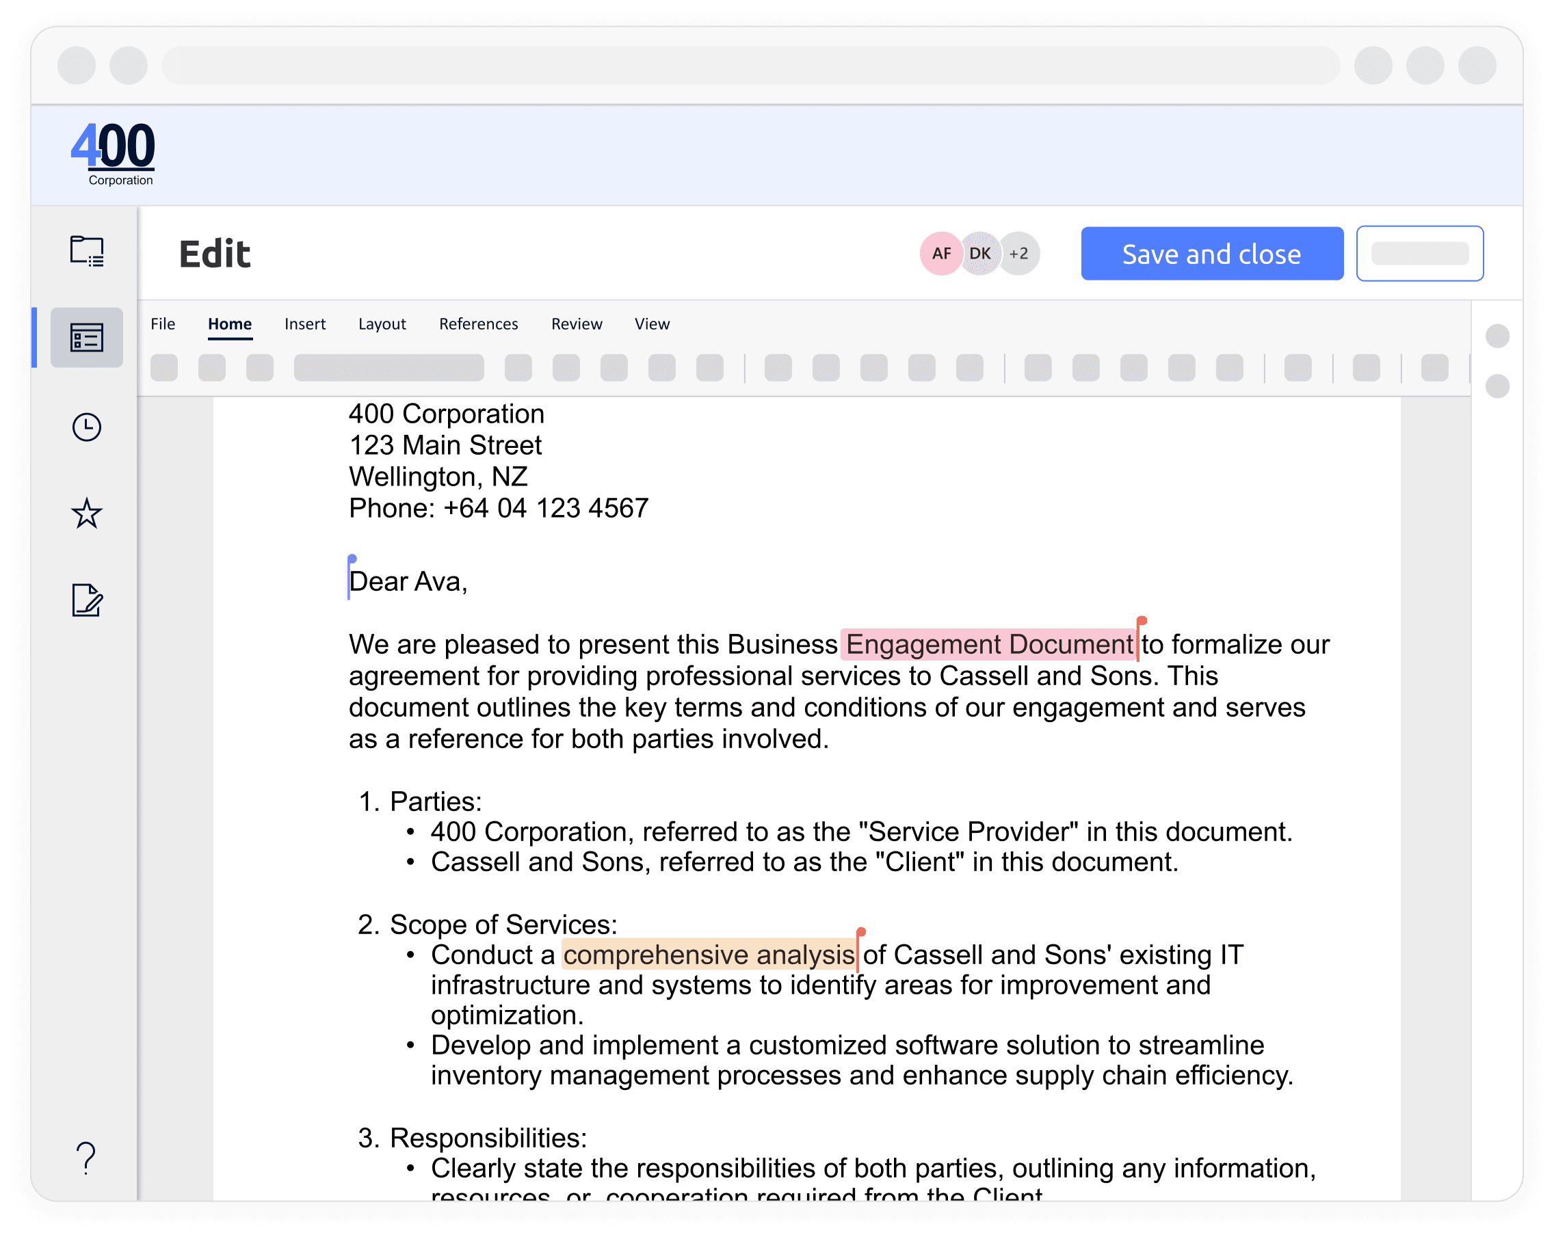Image resolution: width=1554 pixels, height=1237 pixels.
Task: Click the 3. Responsibilities: heading
Action: [473, 1138]
